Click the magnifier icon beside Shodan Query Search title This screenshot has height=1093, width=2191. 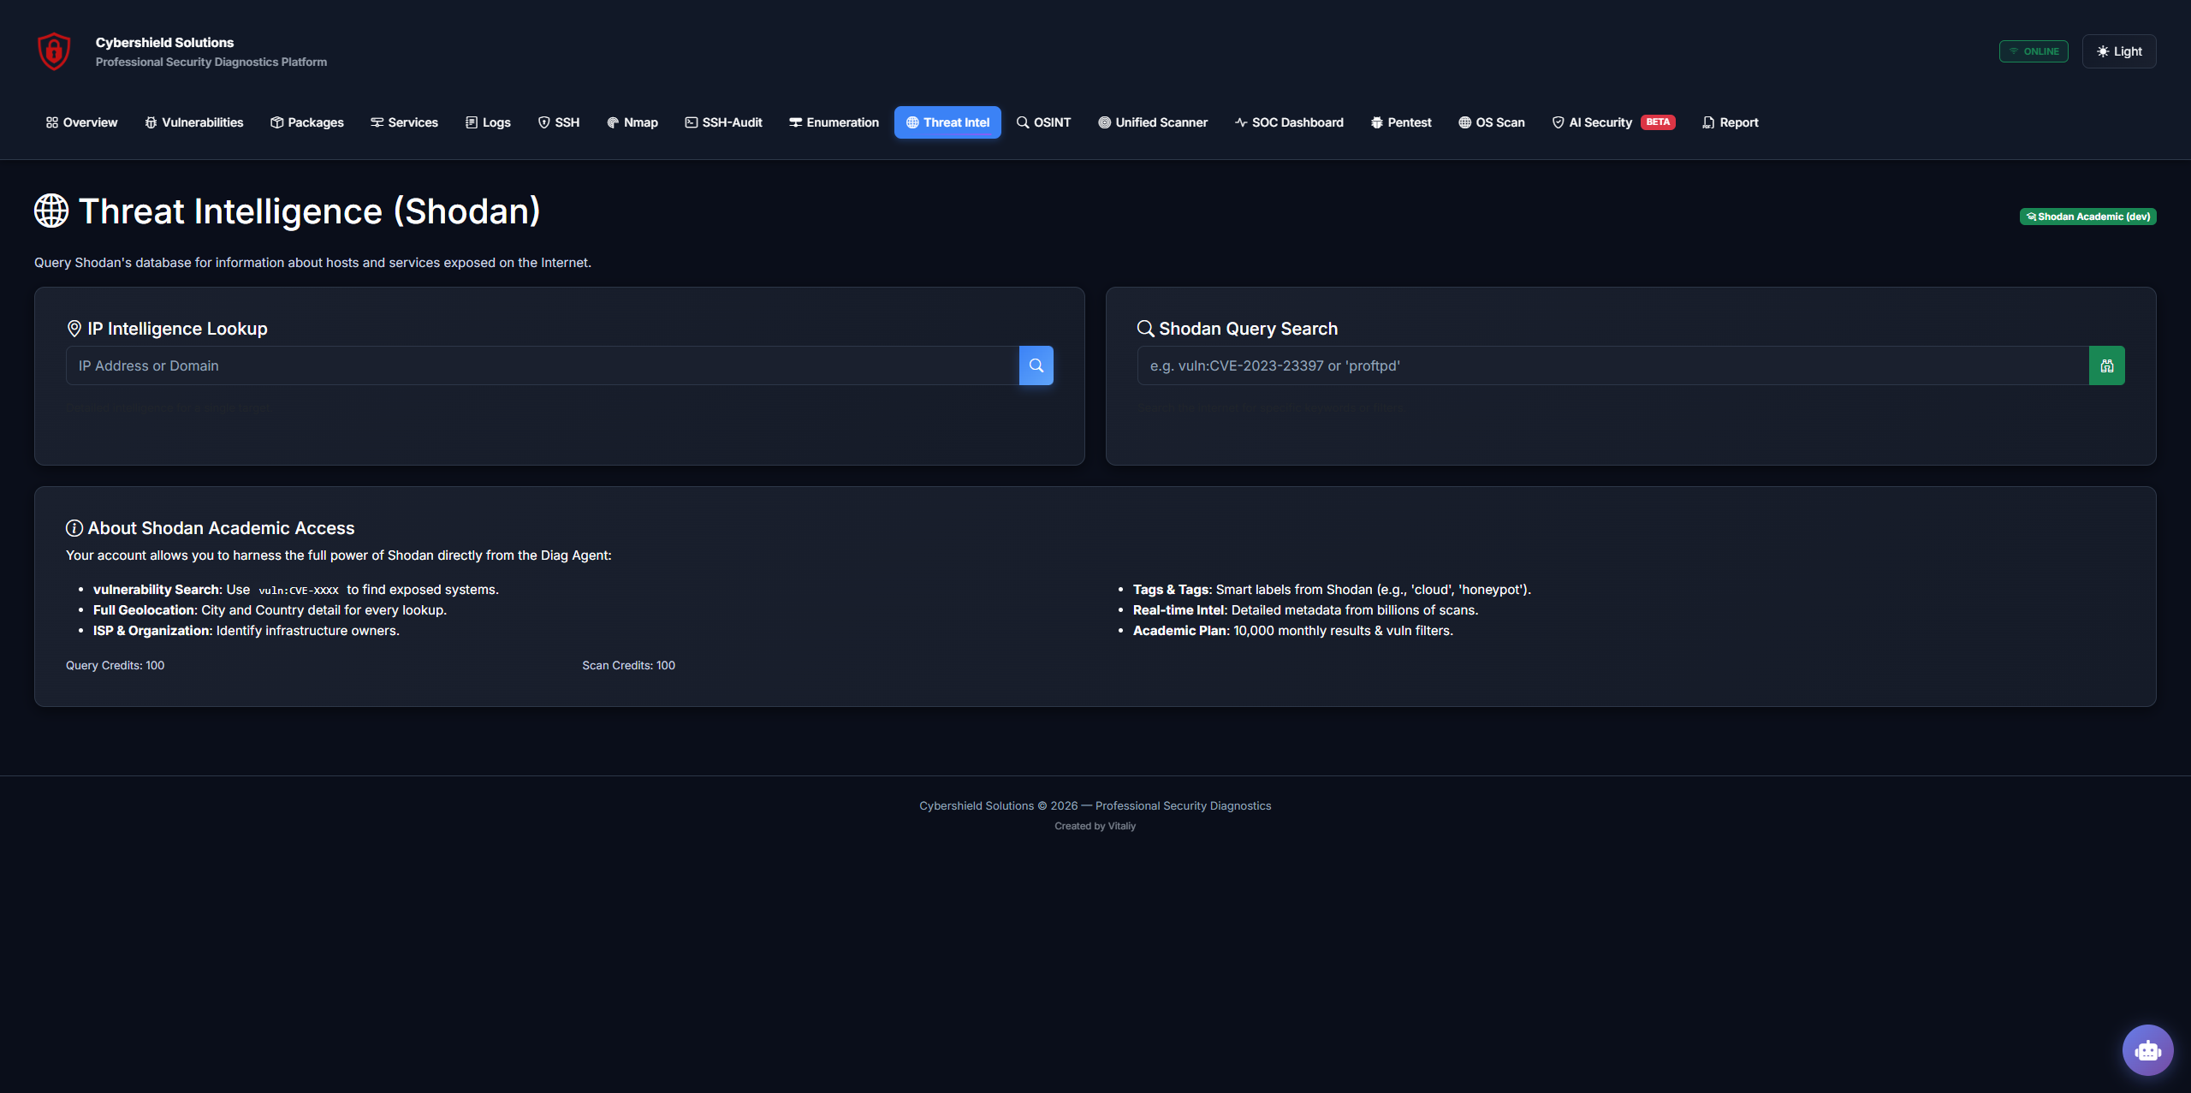(x=1146, y=328)
